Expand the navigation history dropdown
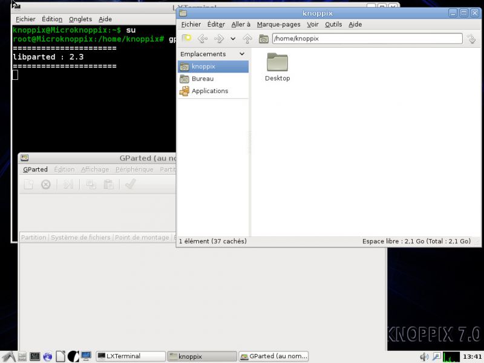 coord(233,38)
